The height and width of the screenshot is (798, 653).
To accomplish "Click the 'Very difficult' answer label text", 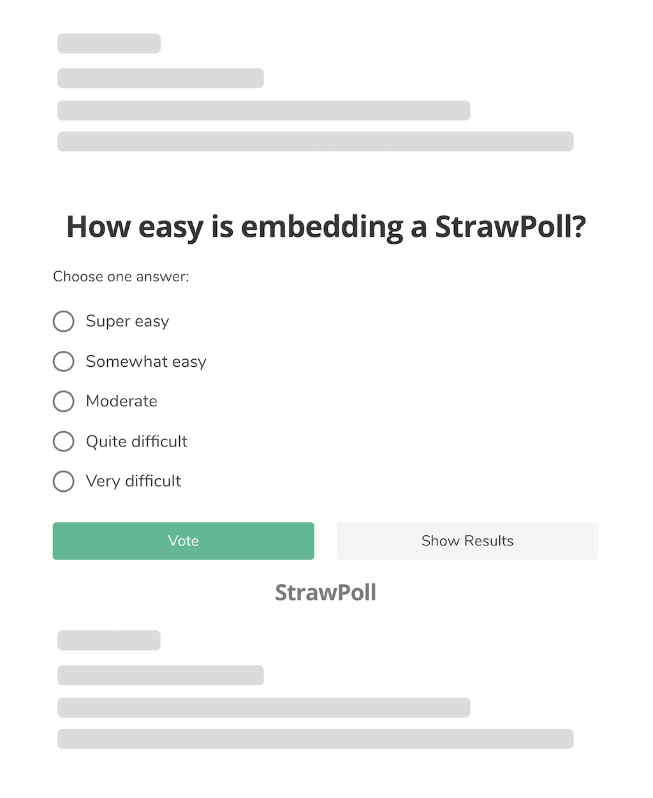I will (x=133, y=481).
